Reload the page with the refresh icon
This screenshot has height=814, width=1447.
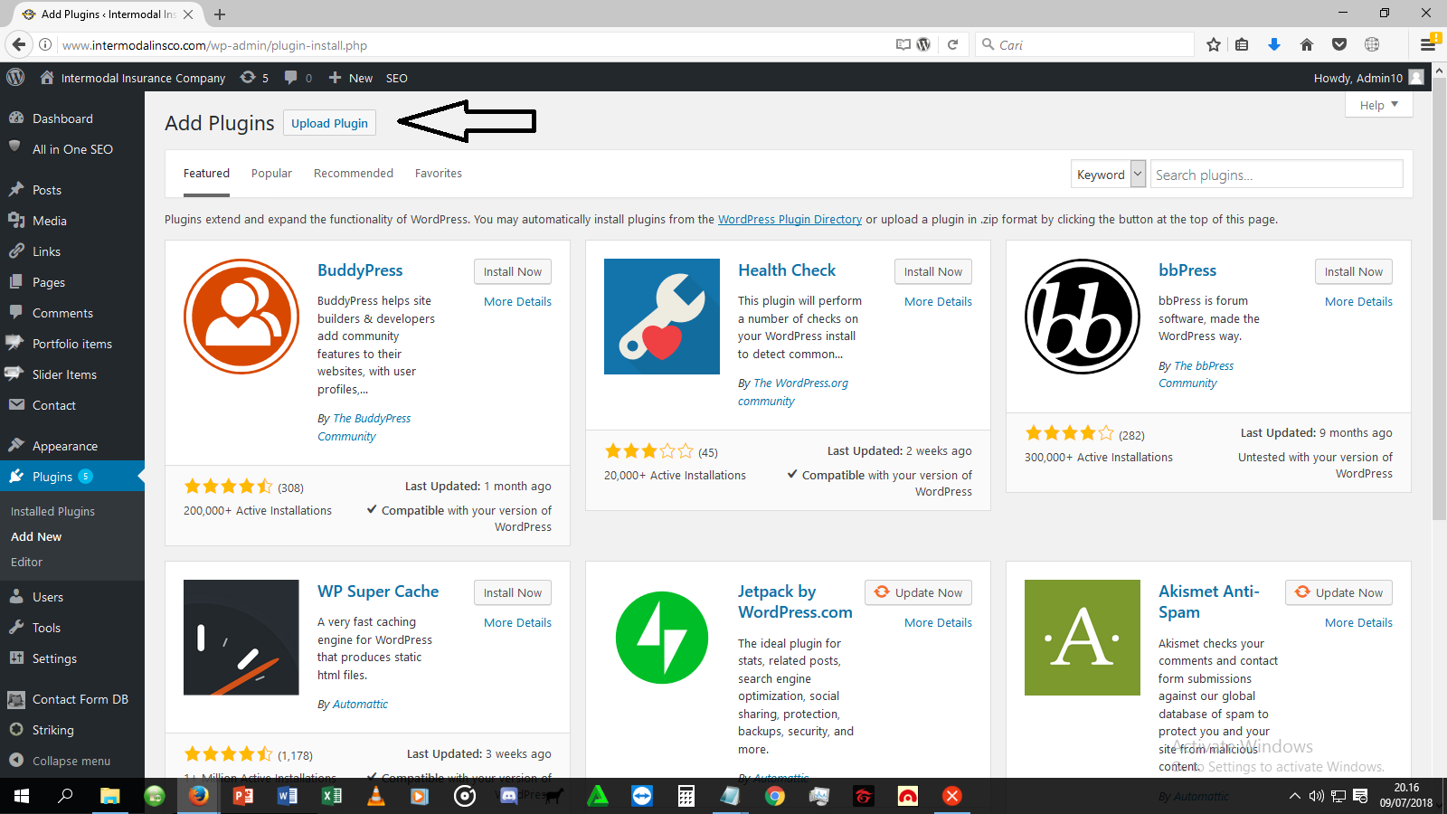952,44
